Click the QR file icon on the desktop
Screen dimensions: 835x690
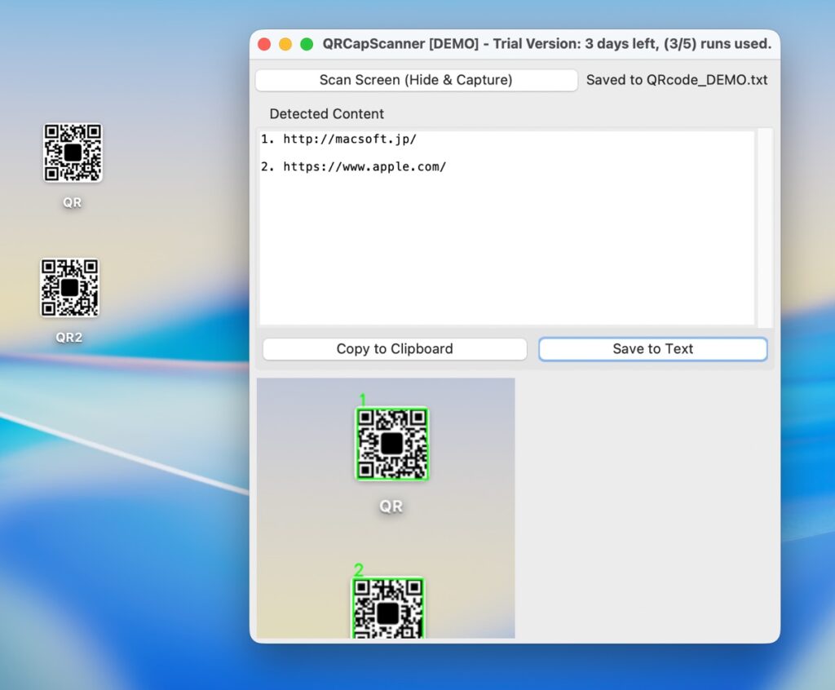[73, 153]
